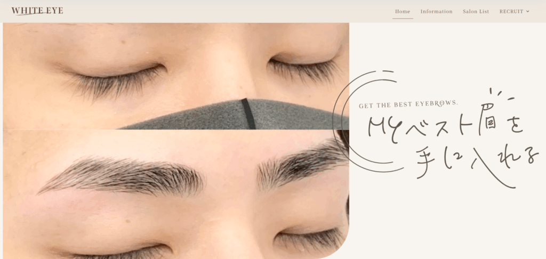Click the RECRUIT menu label
Screen dimensions: 546x259
point(511,11)
